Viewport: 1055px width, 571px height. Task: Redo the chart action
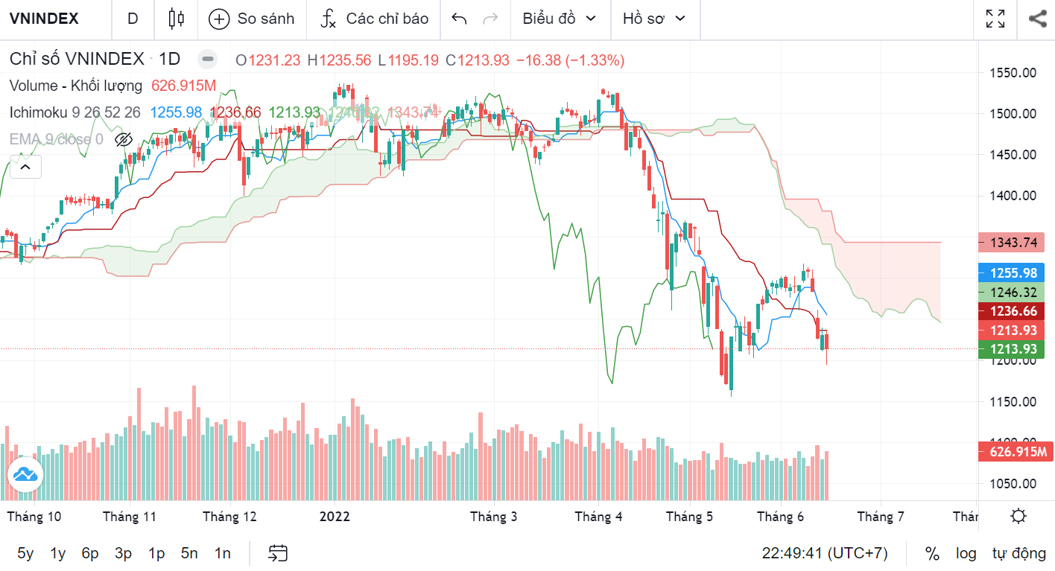490,19
